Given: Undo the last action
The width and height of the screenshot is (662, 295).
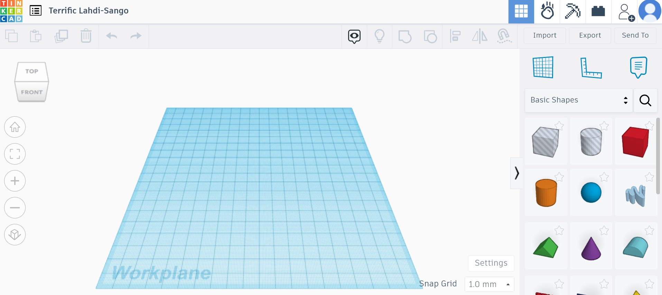Looking at the screenshot, I should pyautogui.click(x=112, y=36).
